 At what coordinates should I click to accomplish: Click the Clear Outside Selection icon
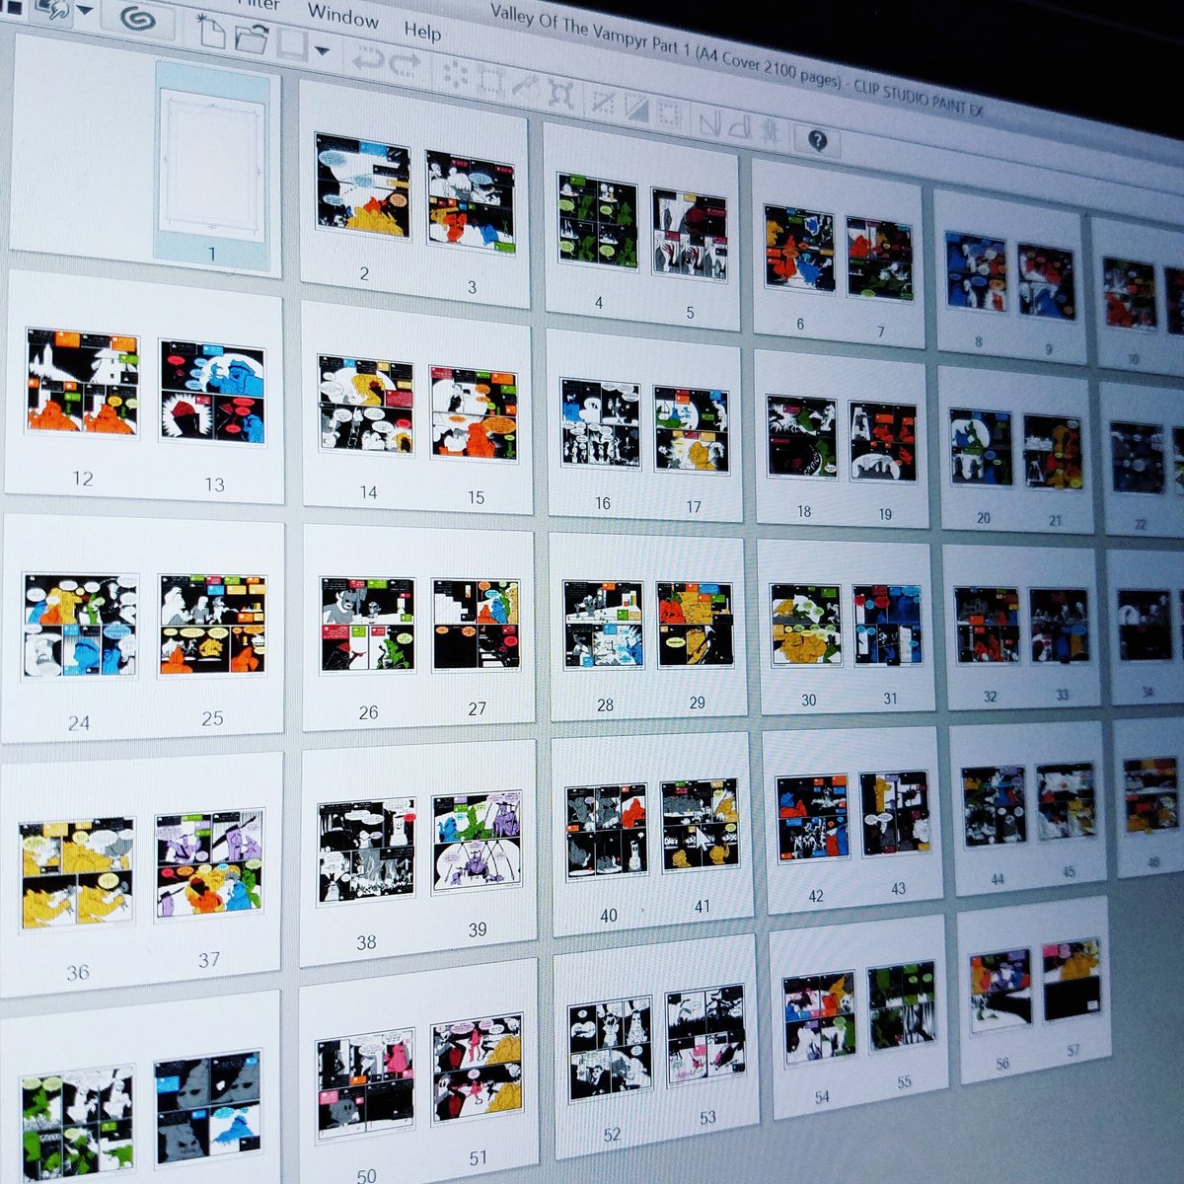tap(490, 81)
